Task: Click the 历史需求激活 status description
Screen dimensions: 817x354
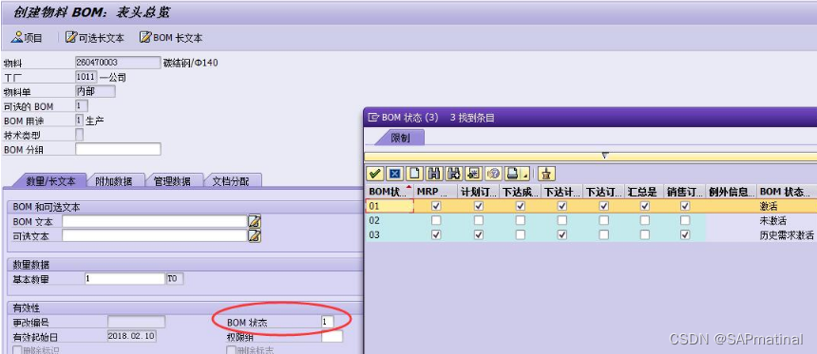Action: point(787,235)
